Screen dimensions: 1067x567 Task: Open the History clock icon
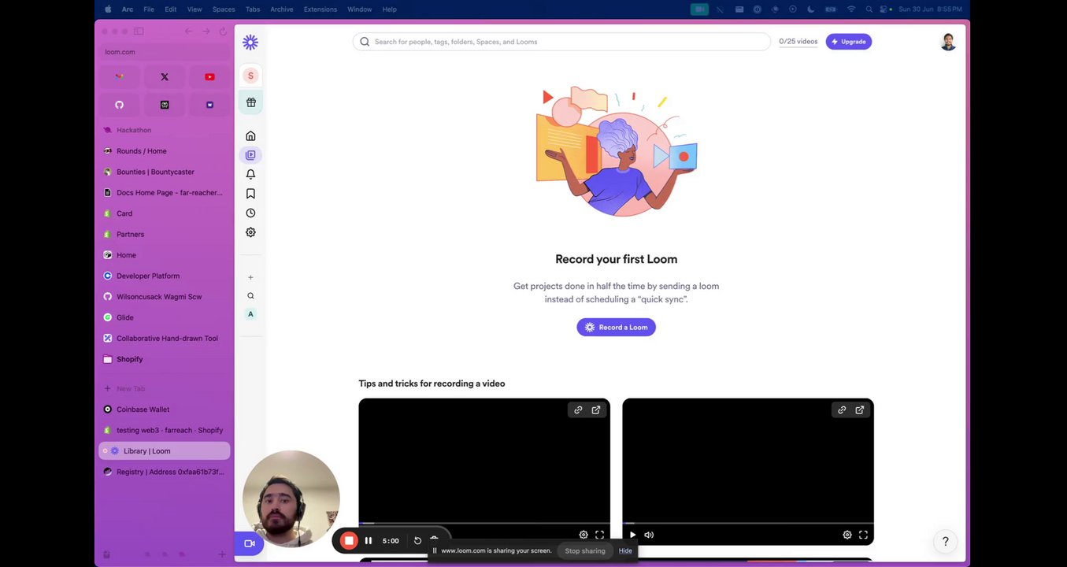point(250,213)
